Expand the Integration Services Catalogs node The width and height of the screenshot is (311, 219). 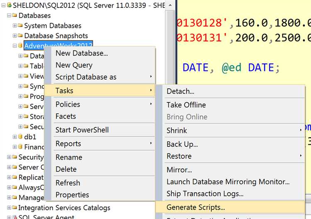9,207
